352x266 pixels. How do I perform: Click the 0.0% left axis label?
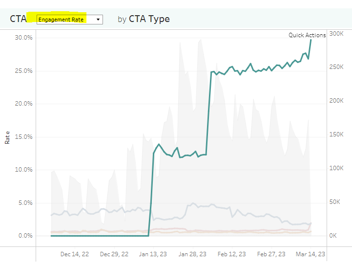click(x=25, y=236)
